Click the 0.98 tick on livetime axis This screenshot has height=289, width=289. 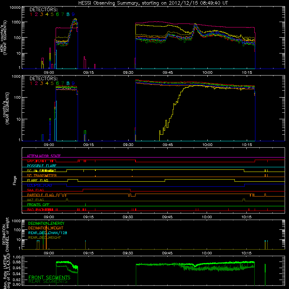tap(17, 262)
